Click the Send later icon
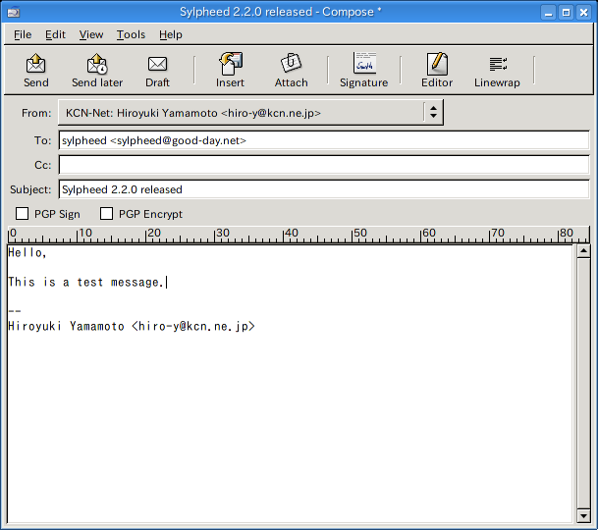Image resolution: width=598 pixels, height=530 pixels. point(97,64)
